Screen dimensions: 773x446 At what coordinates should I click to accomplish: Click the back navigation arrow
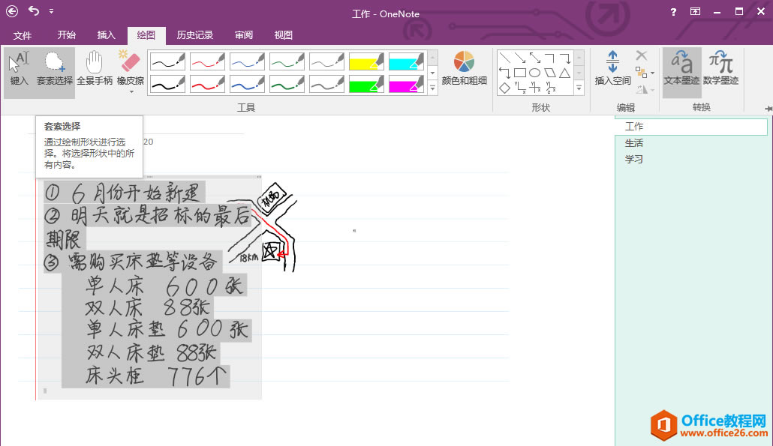click(x=11, y=11)
